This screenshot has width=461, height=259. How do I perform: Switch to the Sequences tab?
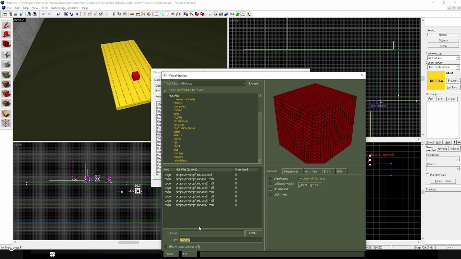(x=291, y=171)
